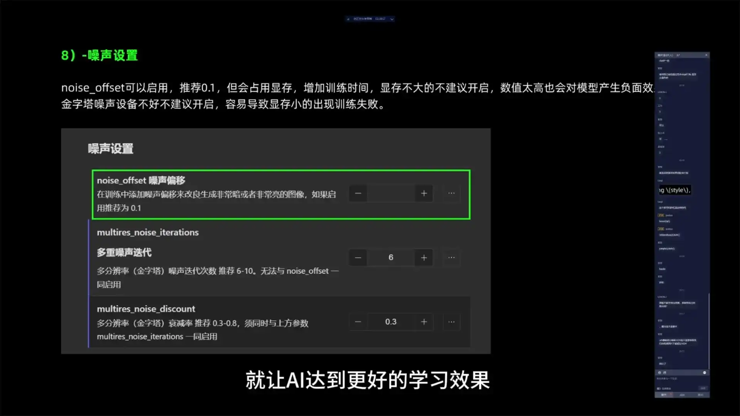Open the ellipsis options for multires_noise_discount
This screenshot has width=740, height=416.
(x=451, y=322)
